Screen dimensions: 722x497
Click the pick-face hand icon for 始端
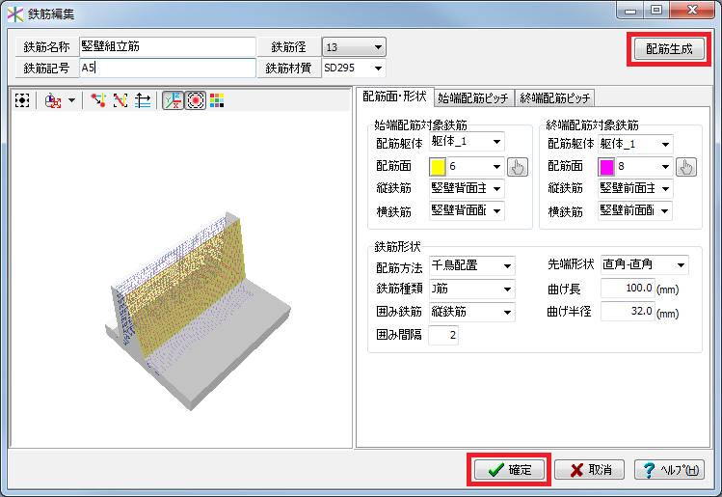pos(518,167)
